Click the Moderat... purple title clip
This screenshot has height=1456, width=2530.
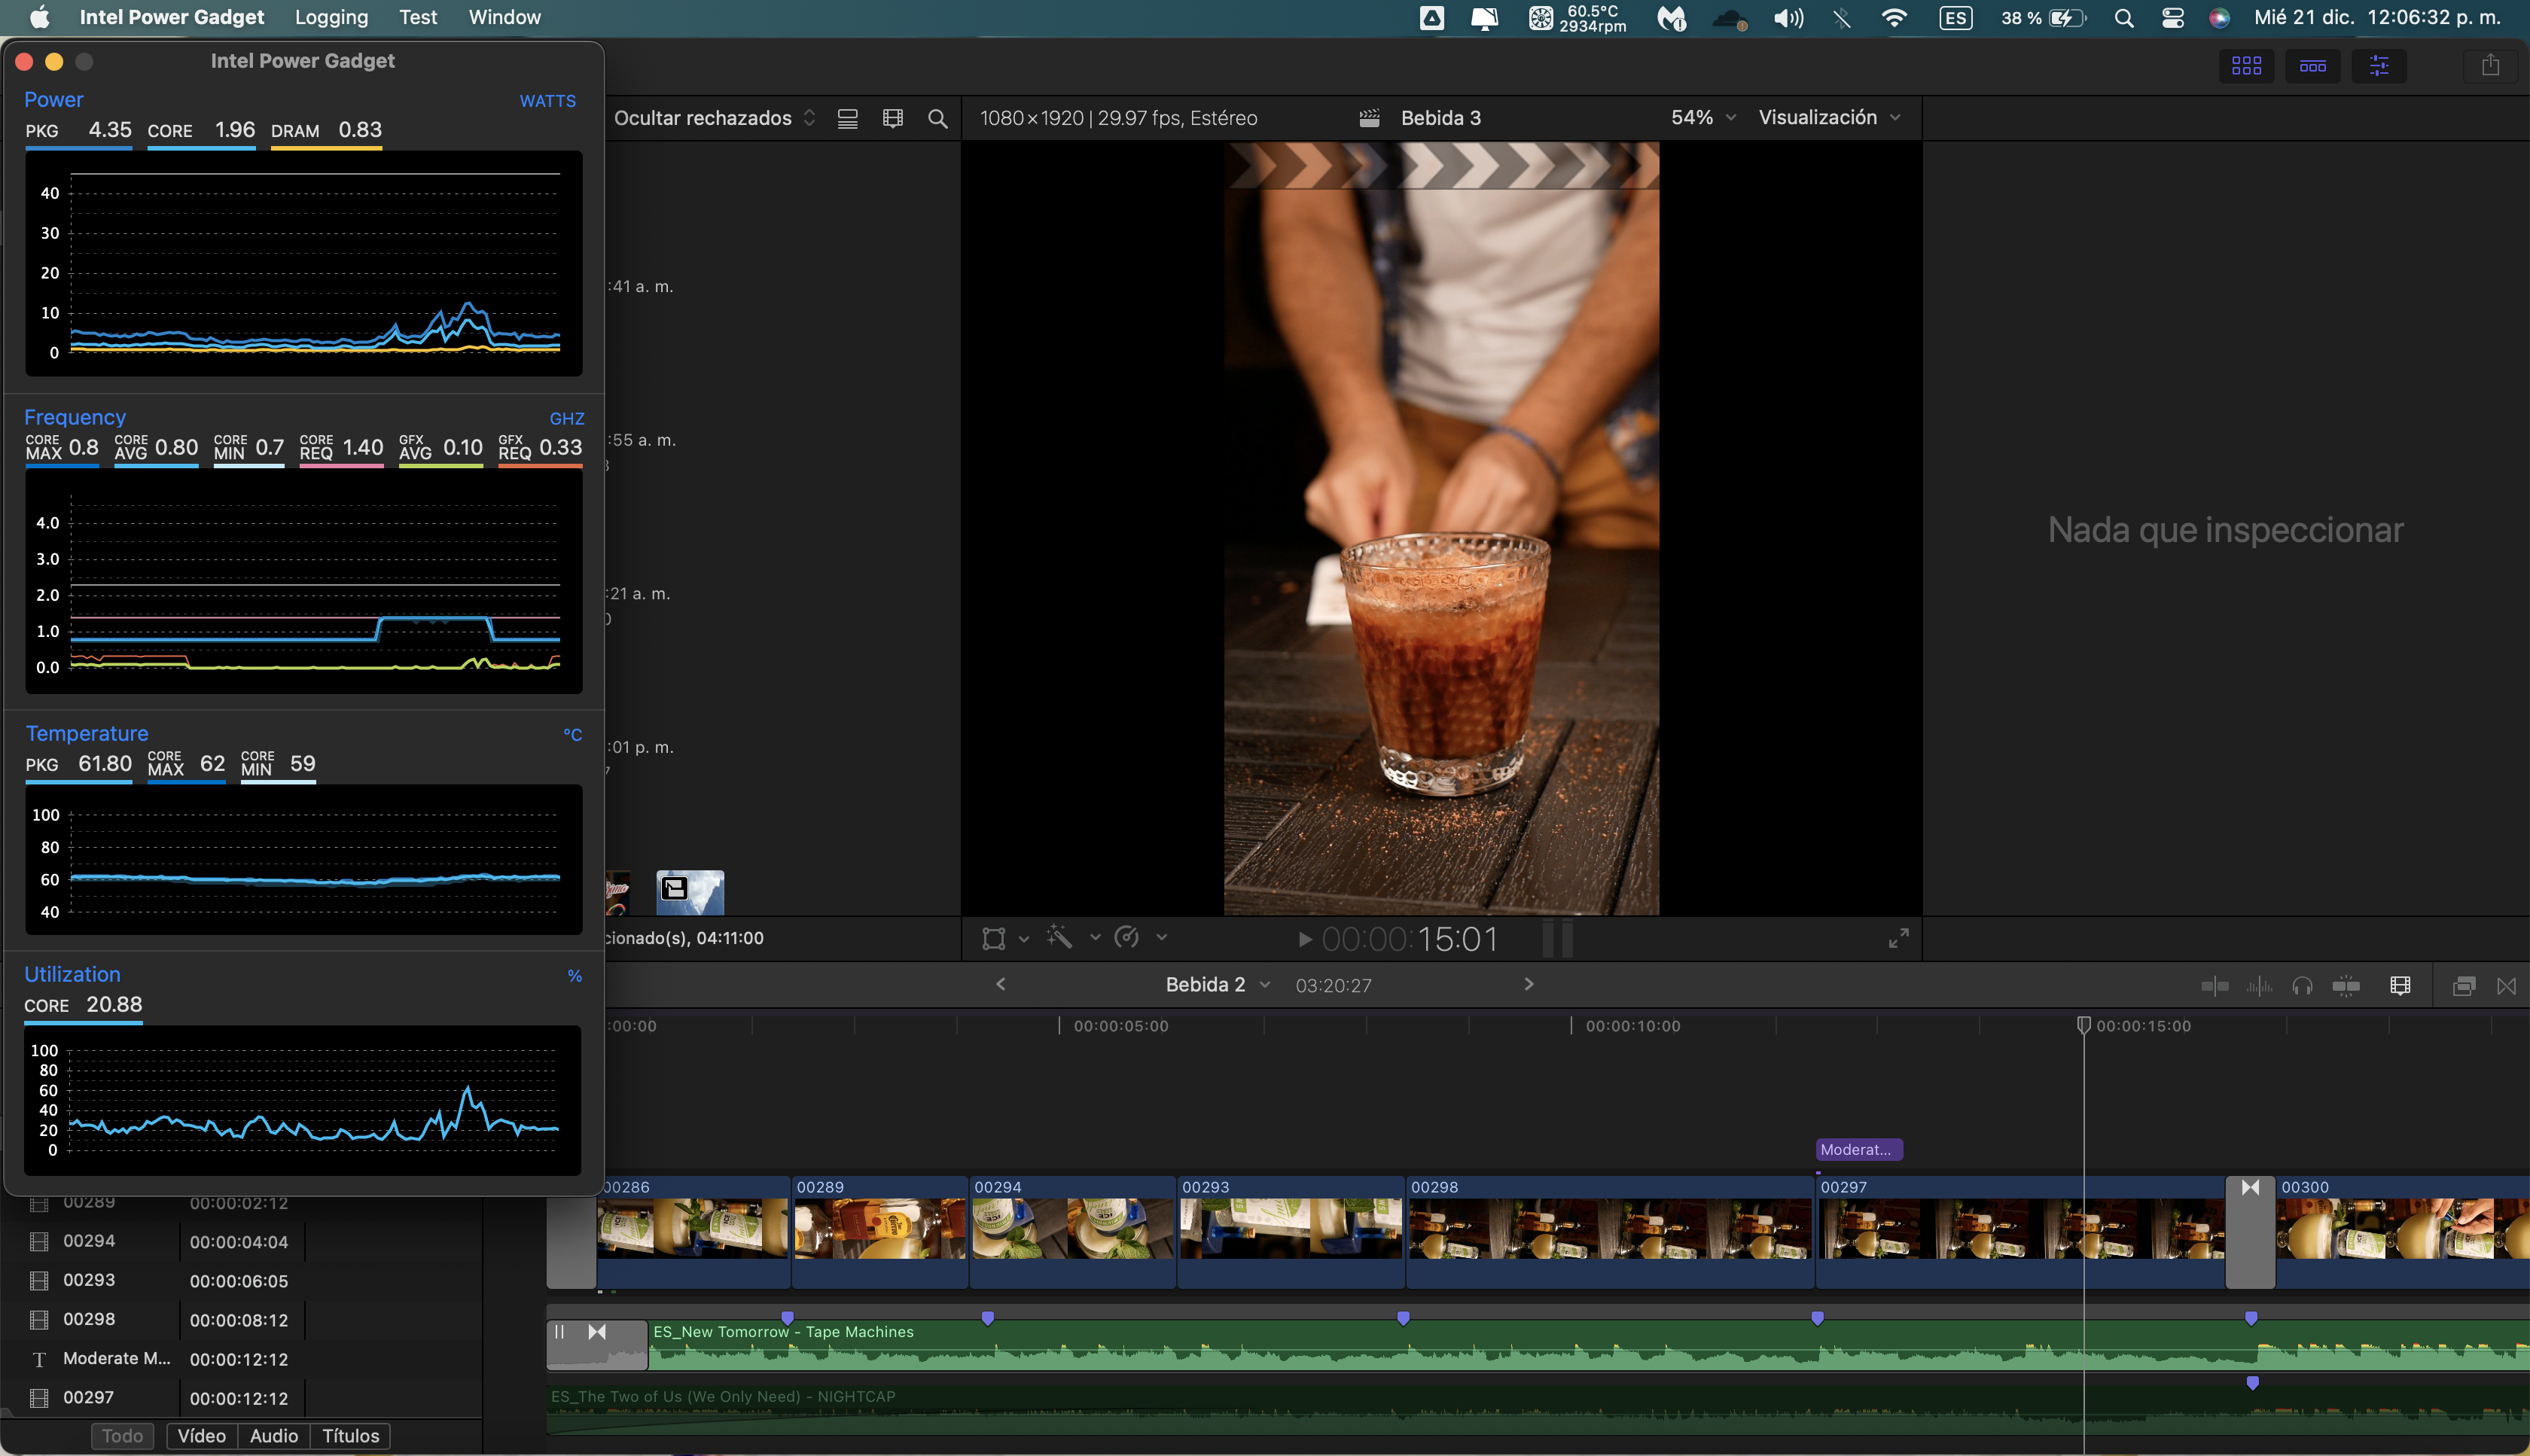1857,1150
